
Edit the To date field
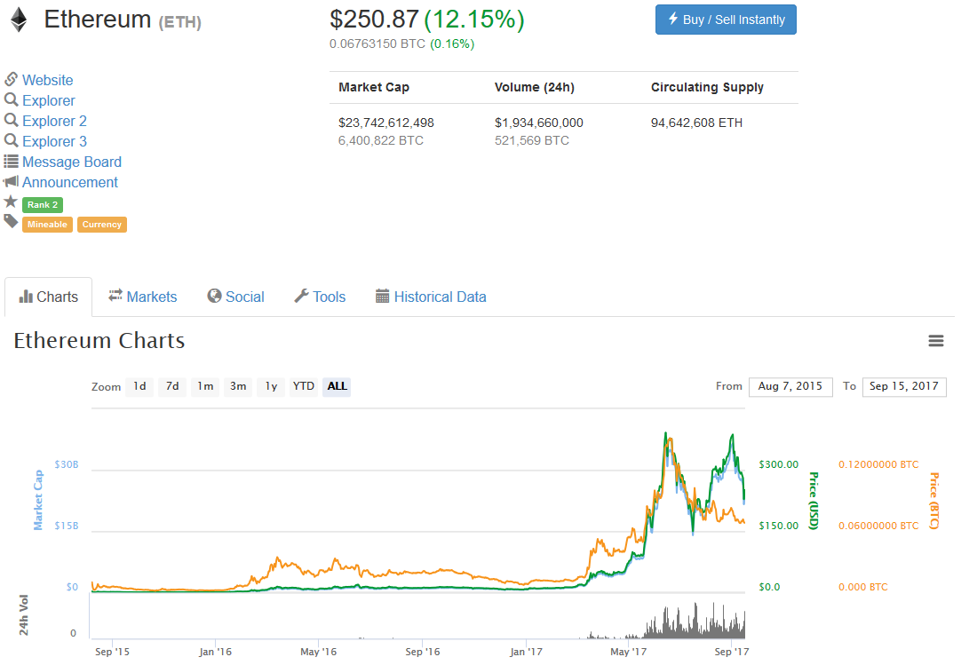[x=904, y=386]
